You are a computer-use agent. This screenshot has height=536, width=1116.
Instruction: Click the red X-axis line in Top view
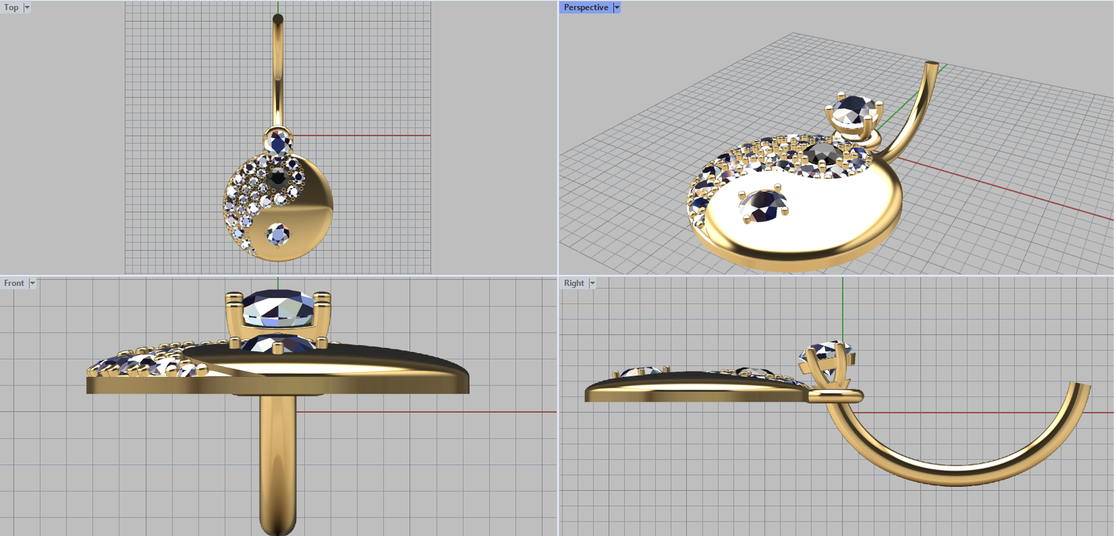click(x=363, y=135)
